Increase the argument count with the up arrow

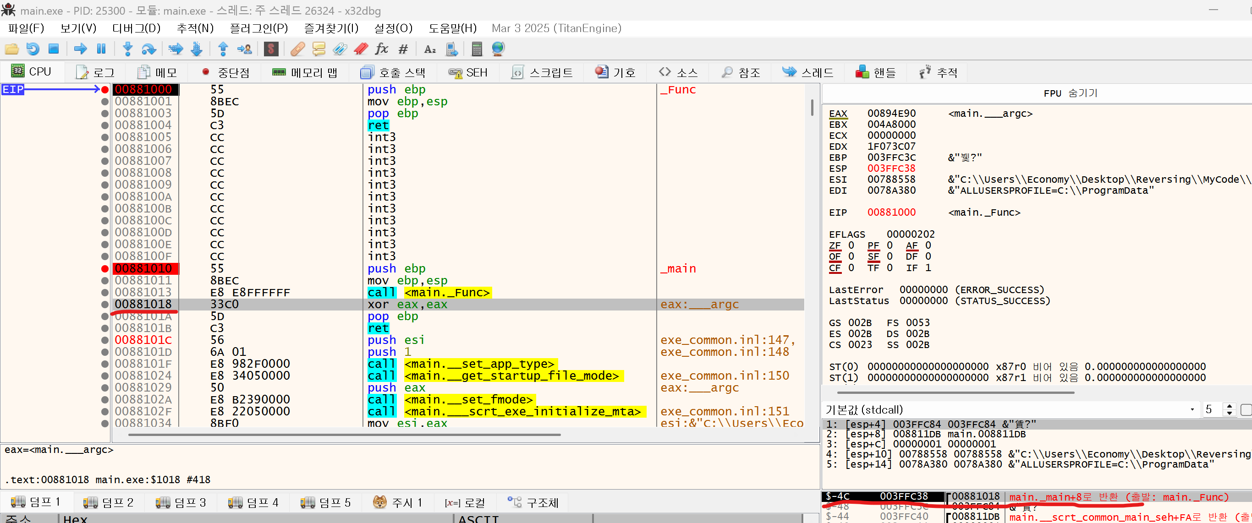coord(1230,407)
